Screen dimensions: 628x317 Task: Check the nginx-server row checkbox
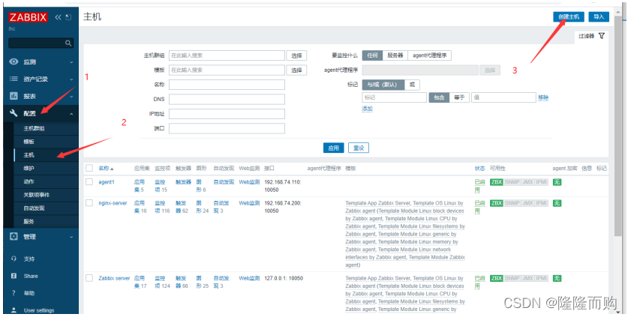[x=89, y=203]
